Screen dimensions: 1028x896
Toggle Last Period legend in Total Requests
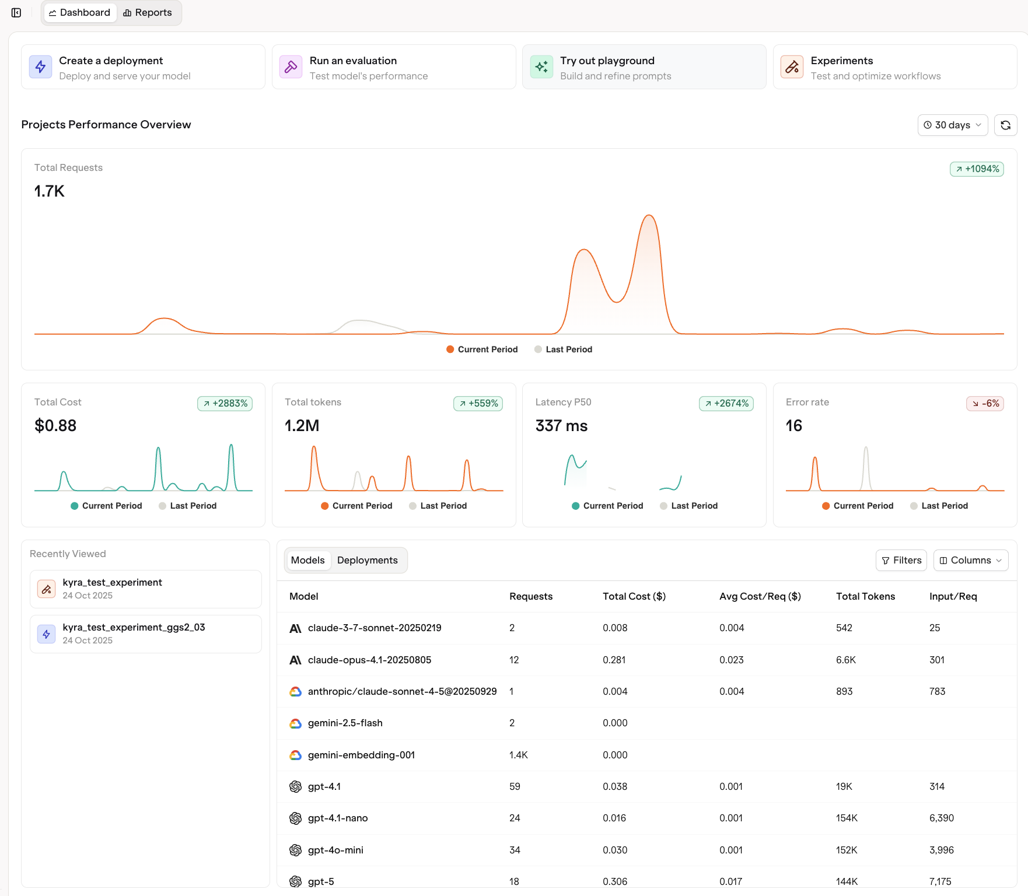pyautogui.click(x=564, y=349)
